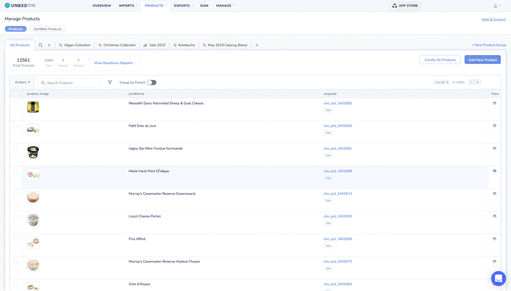This screenshot has width=511, height=291.
Task: Check Murray's Cavemaster Reserve Greensward row
Action: pos(16,193)
